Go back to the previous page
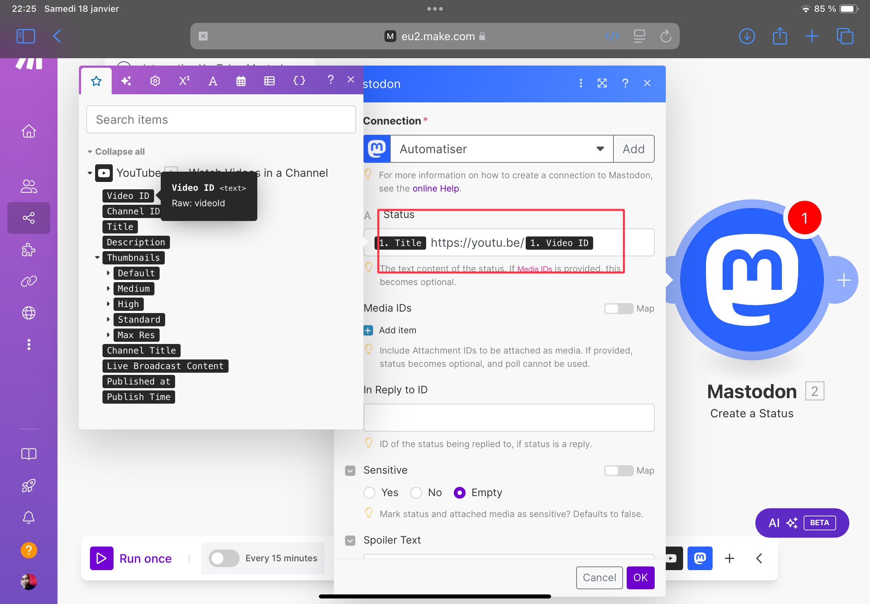 tap(57, 36)
